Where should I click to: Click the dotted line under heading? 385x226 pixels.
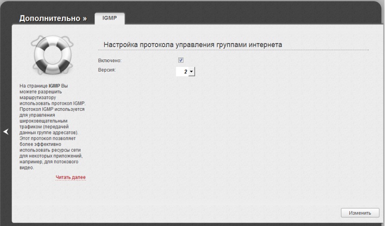coord(234,50)
